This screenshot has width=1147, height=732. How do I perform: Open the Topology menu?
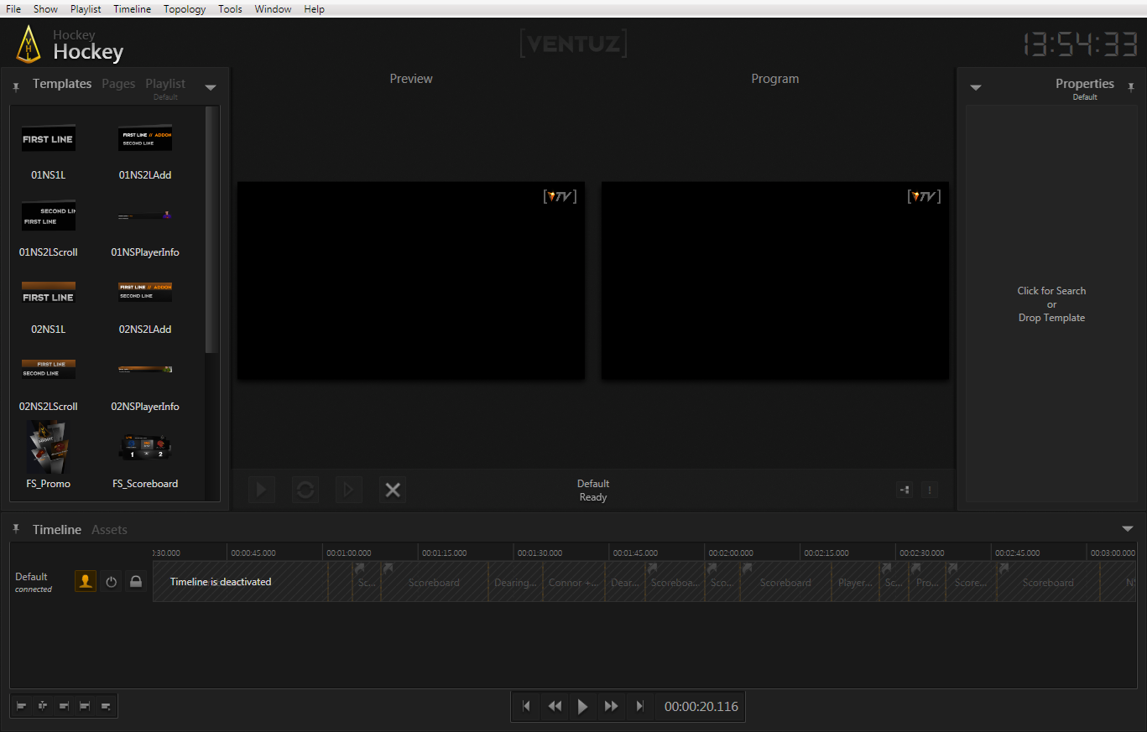point(185,9)
